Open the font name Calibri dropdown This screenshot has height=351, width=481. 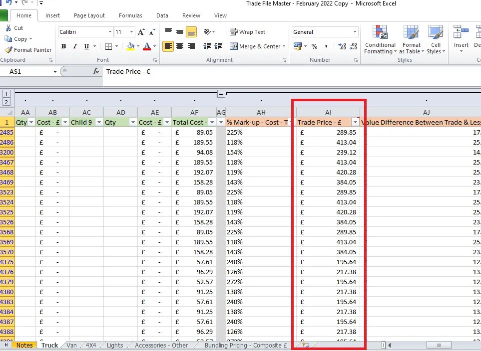click(x=110, y=32)
